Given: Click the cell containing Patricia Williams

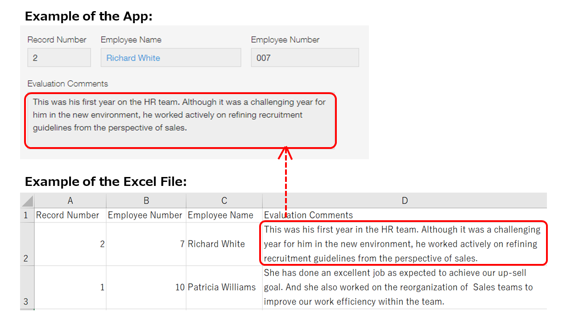Looking at the screenshot, I should click(x=224, y=288).
